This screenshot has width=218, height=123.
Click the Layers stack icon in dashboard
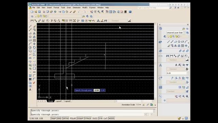point(160,29)
